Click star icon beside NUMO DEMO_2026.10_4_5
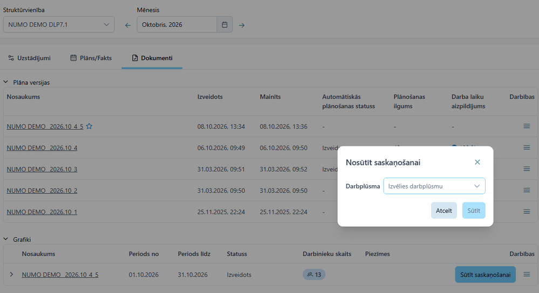Screen dimensions: 539x293 tap(89, 126)
